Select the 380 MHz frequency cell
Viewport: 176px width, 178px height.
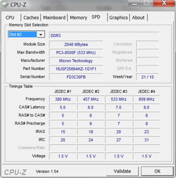(63, 99)
